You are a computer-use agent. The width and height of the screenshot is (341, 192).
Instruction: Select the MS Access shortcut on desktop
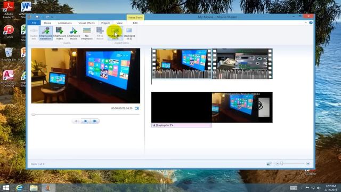(9, 78)
